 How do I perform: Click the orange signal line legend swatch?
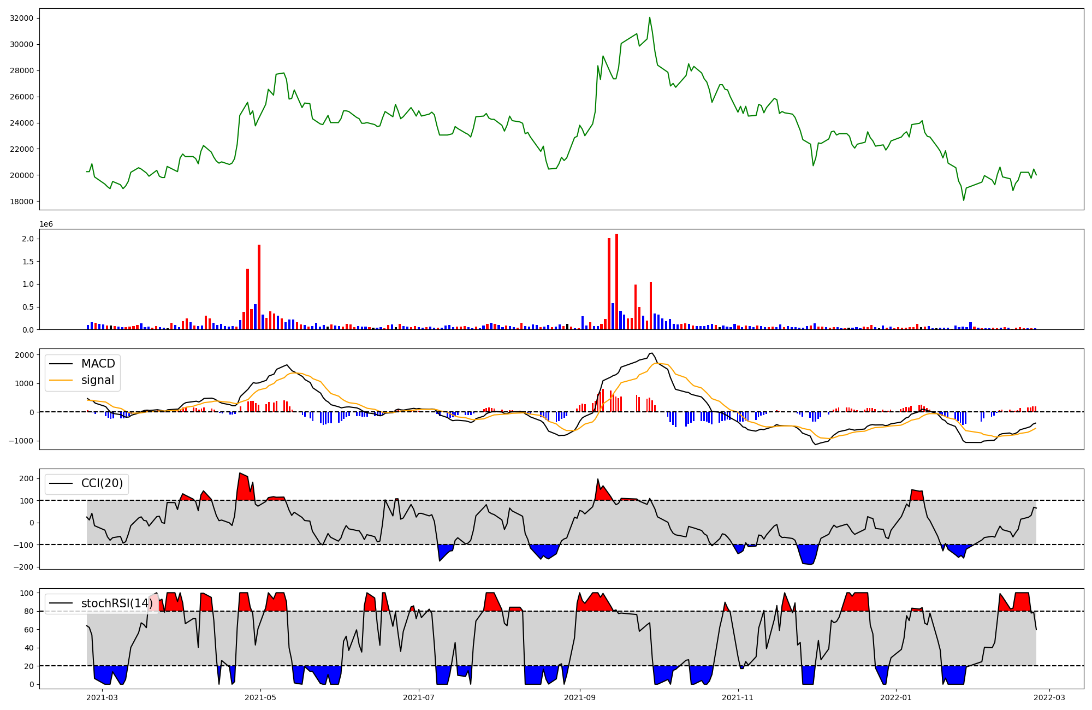coord(61,380)
